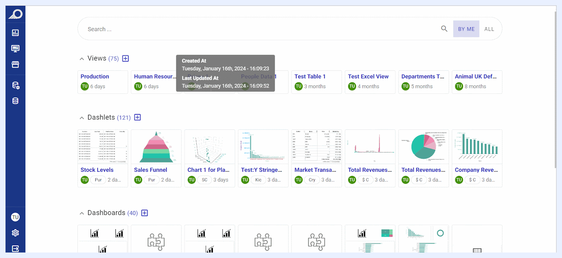Add a new dashboard with plus icon
Screen dimensions: 562x258
(145, 213)
